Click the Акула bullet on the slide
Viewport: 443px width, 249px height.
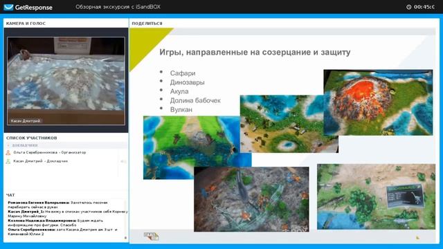pos(179,91)
